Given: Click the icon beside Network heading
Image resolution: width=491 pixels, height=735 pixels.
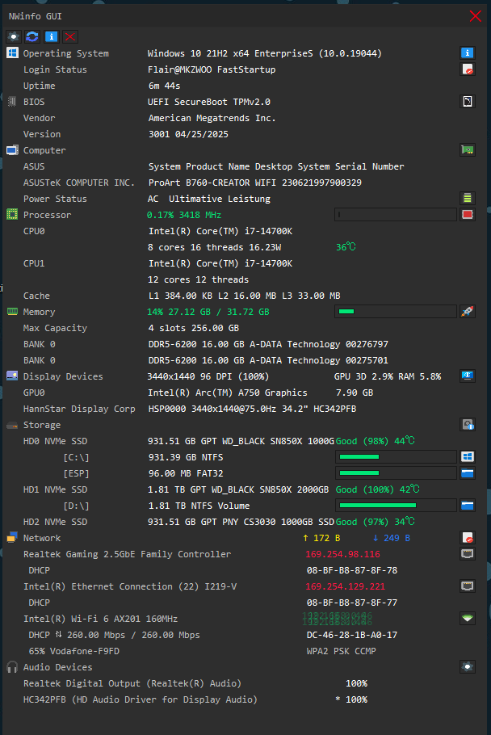Looking at the screenshot, I should [x=12, y=538].
